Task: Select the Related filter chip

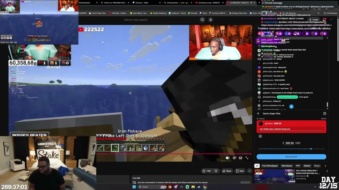Action: point(307,166)
